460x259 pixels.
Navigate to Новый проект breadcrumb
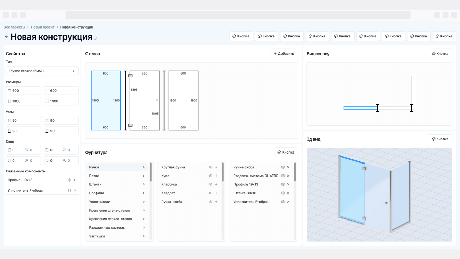click(43, 27)
